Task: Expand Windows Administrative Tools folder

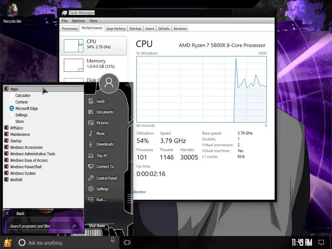Action: [x=43, y=154]
